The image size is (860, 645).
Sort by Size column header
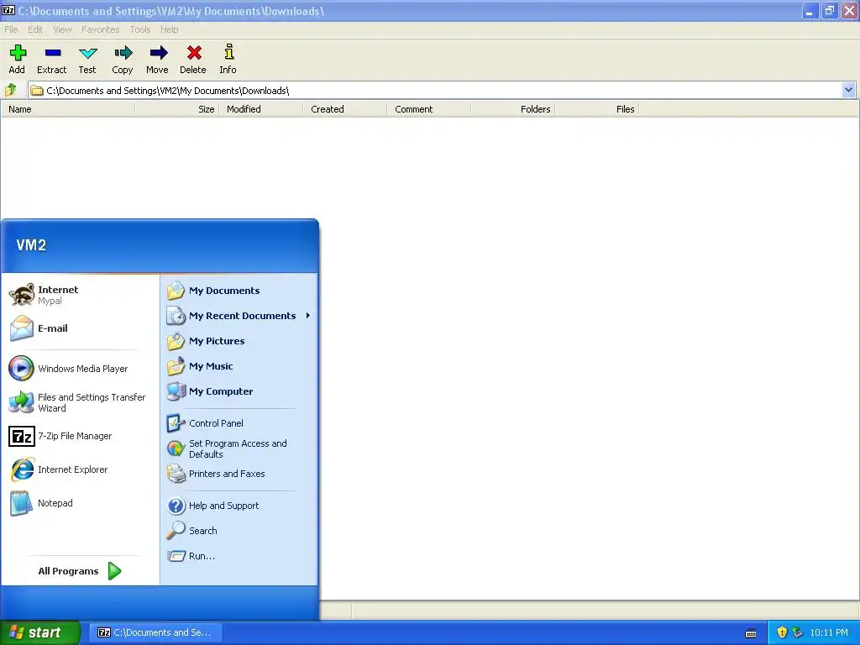[x=176, y=109]
